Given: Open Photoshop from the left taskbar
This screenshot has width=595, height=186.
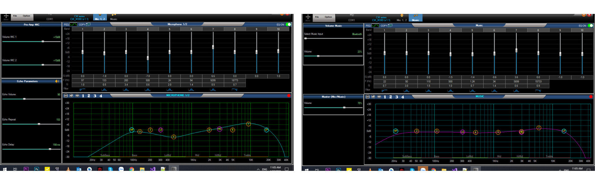Looking at the screenshot, I should (37, 169).
